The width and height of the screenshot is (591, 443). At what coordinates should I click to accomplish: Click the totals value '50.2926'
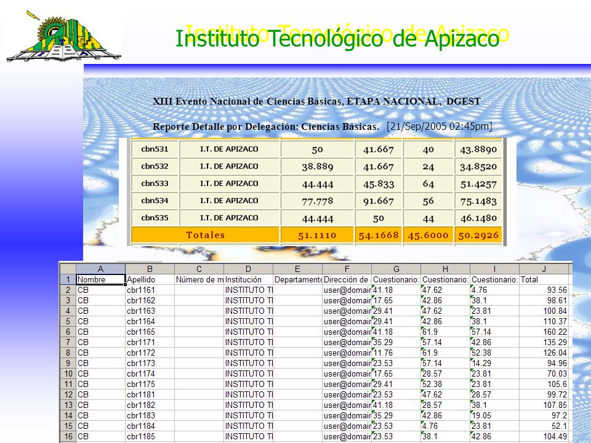478,236
